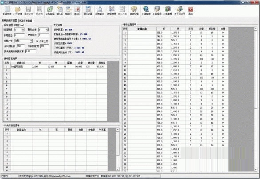260x179 pixels.
Task: Open report output magnifier icon
Action: click(100, 11)
